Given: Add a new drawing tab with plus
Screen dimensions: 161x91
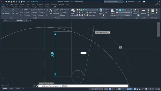Looking at the screenshot, I should coord(30,21).
